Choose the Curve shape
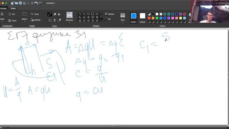The height and width of the screenshot is (129, 229). click(x=84, y=14)
